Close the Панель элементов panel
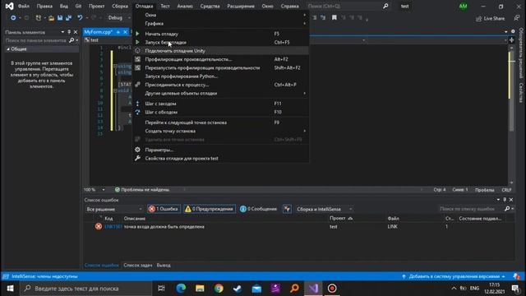The width and height of the screenshot is (526, 296). (x=76, y=32)
